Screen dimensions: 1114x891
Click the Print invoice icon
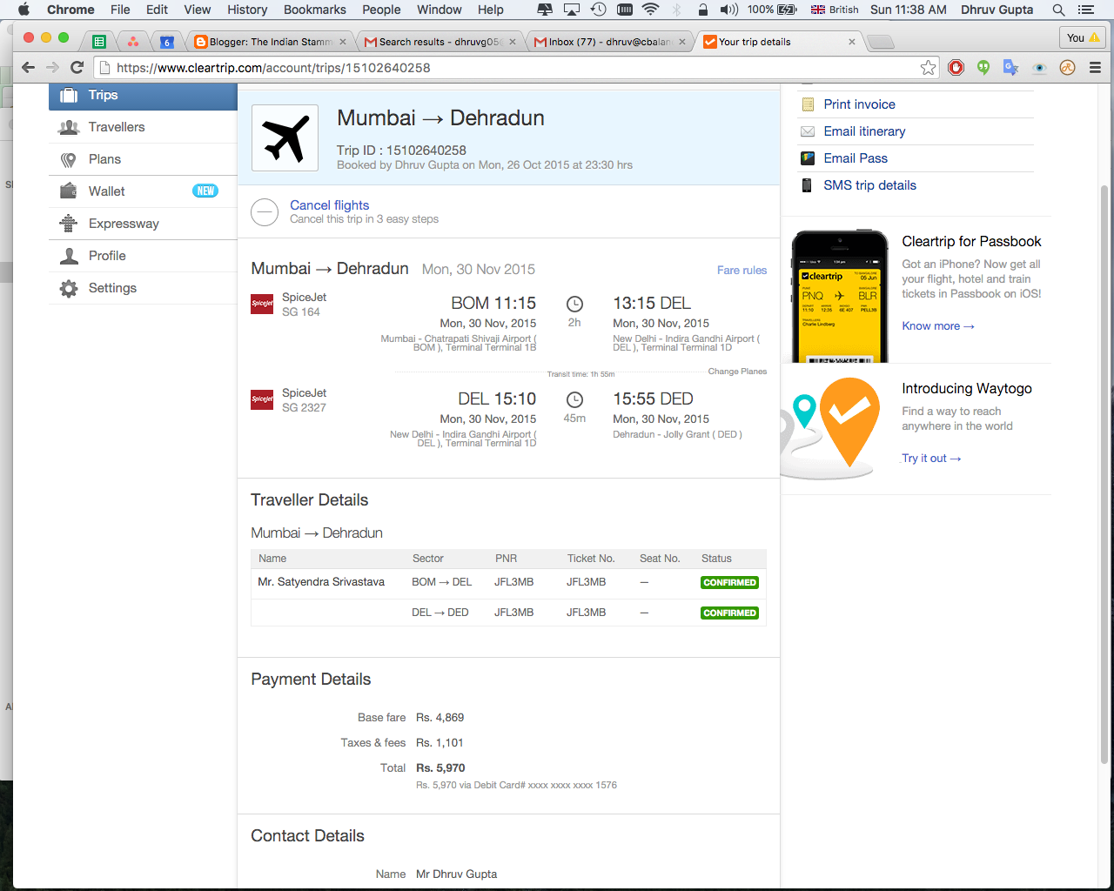click(808, 104)
